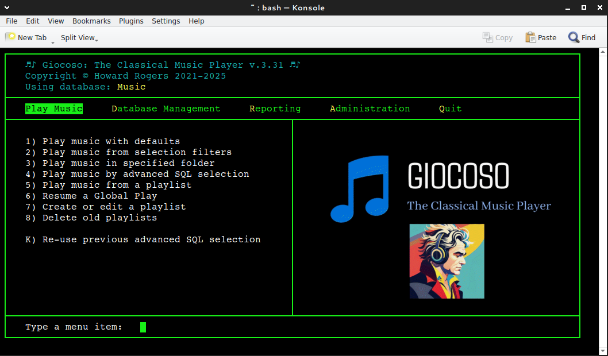Select the Play Music menu entry
Image resolution: width=608 pixels, height=356 pixels.
(53, 108)
